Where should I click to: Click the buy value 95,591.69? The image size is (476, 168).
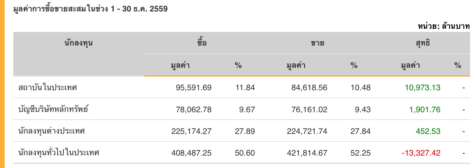pyautogui.click(x=193, y=88)
